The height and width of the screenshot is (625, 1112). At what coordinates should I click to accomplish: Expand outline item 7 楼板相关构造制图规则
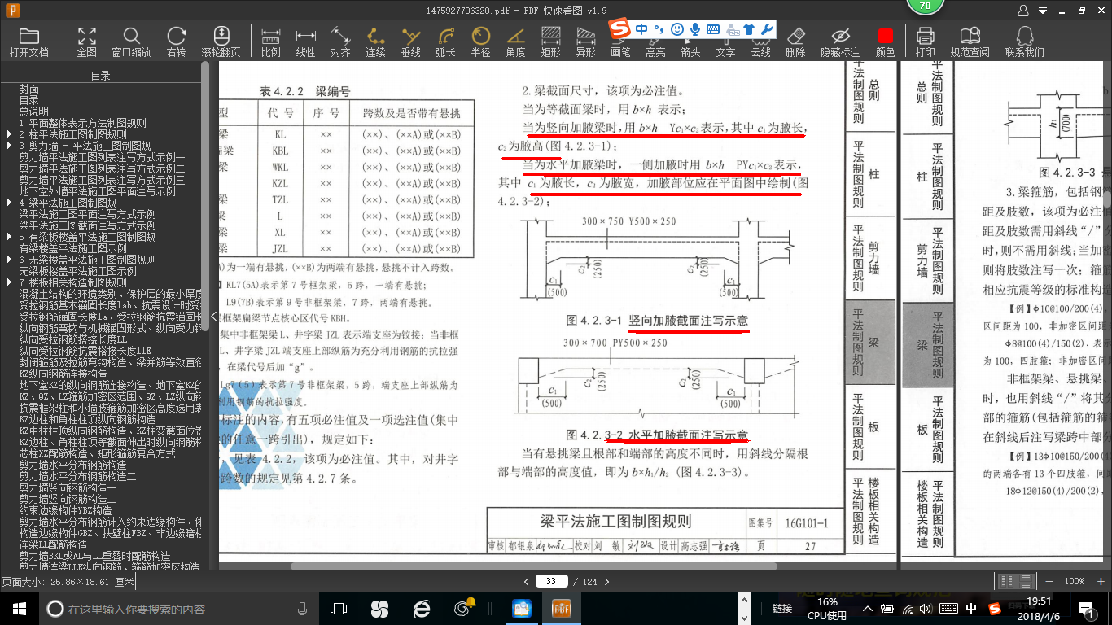[9, 282]
